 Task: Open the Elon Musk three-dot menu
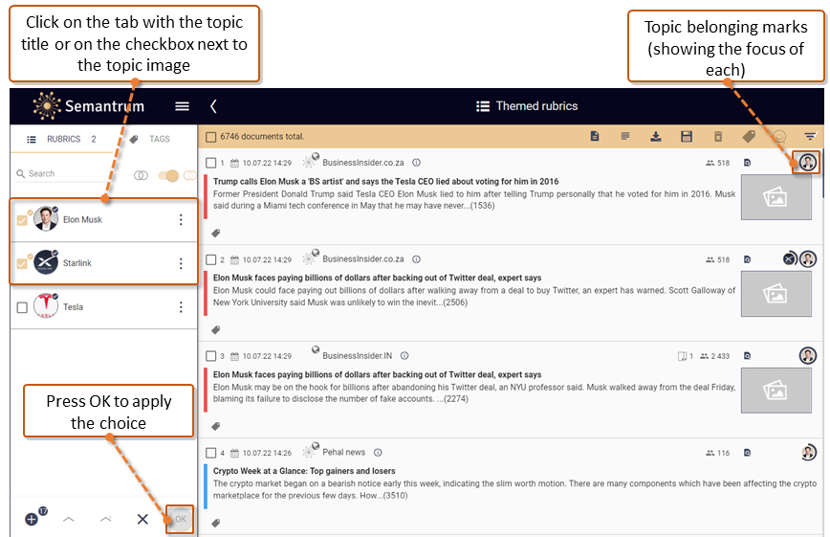(x=181, y=219)
